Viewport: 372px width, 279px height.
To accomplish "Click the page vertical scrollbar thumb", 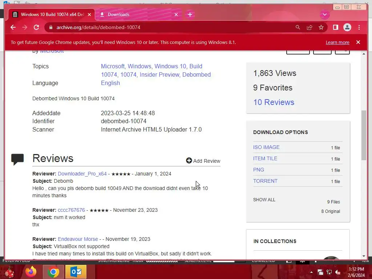I will coord(364,135).
